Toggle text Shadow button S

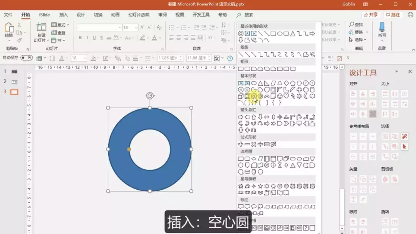tap(101, 38)
